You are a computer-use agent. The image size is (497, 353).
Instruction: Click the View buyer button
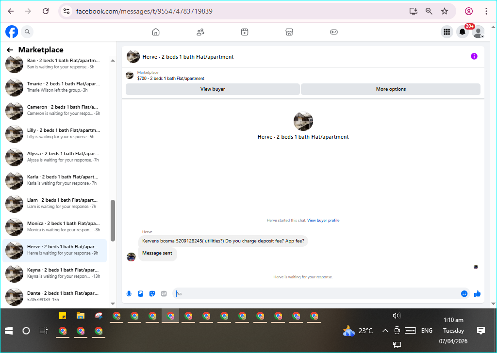(213, 89)
